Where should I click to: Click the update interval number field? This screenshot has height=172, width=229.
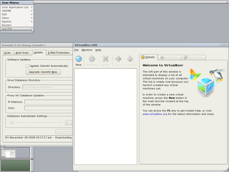coord(69,123)
